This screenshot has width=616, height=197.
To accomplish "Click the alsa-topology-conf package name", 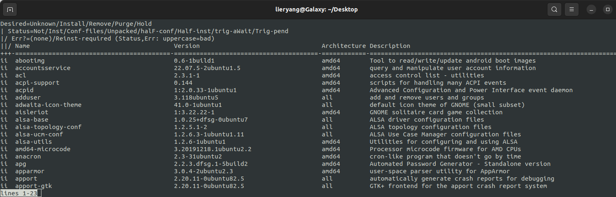I will click(48, 127).
